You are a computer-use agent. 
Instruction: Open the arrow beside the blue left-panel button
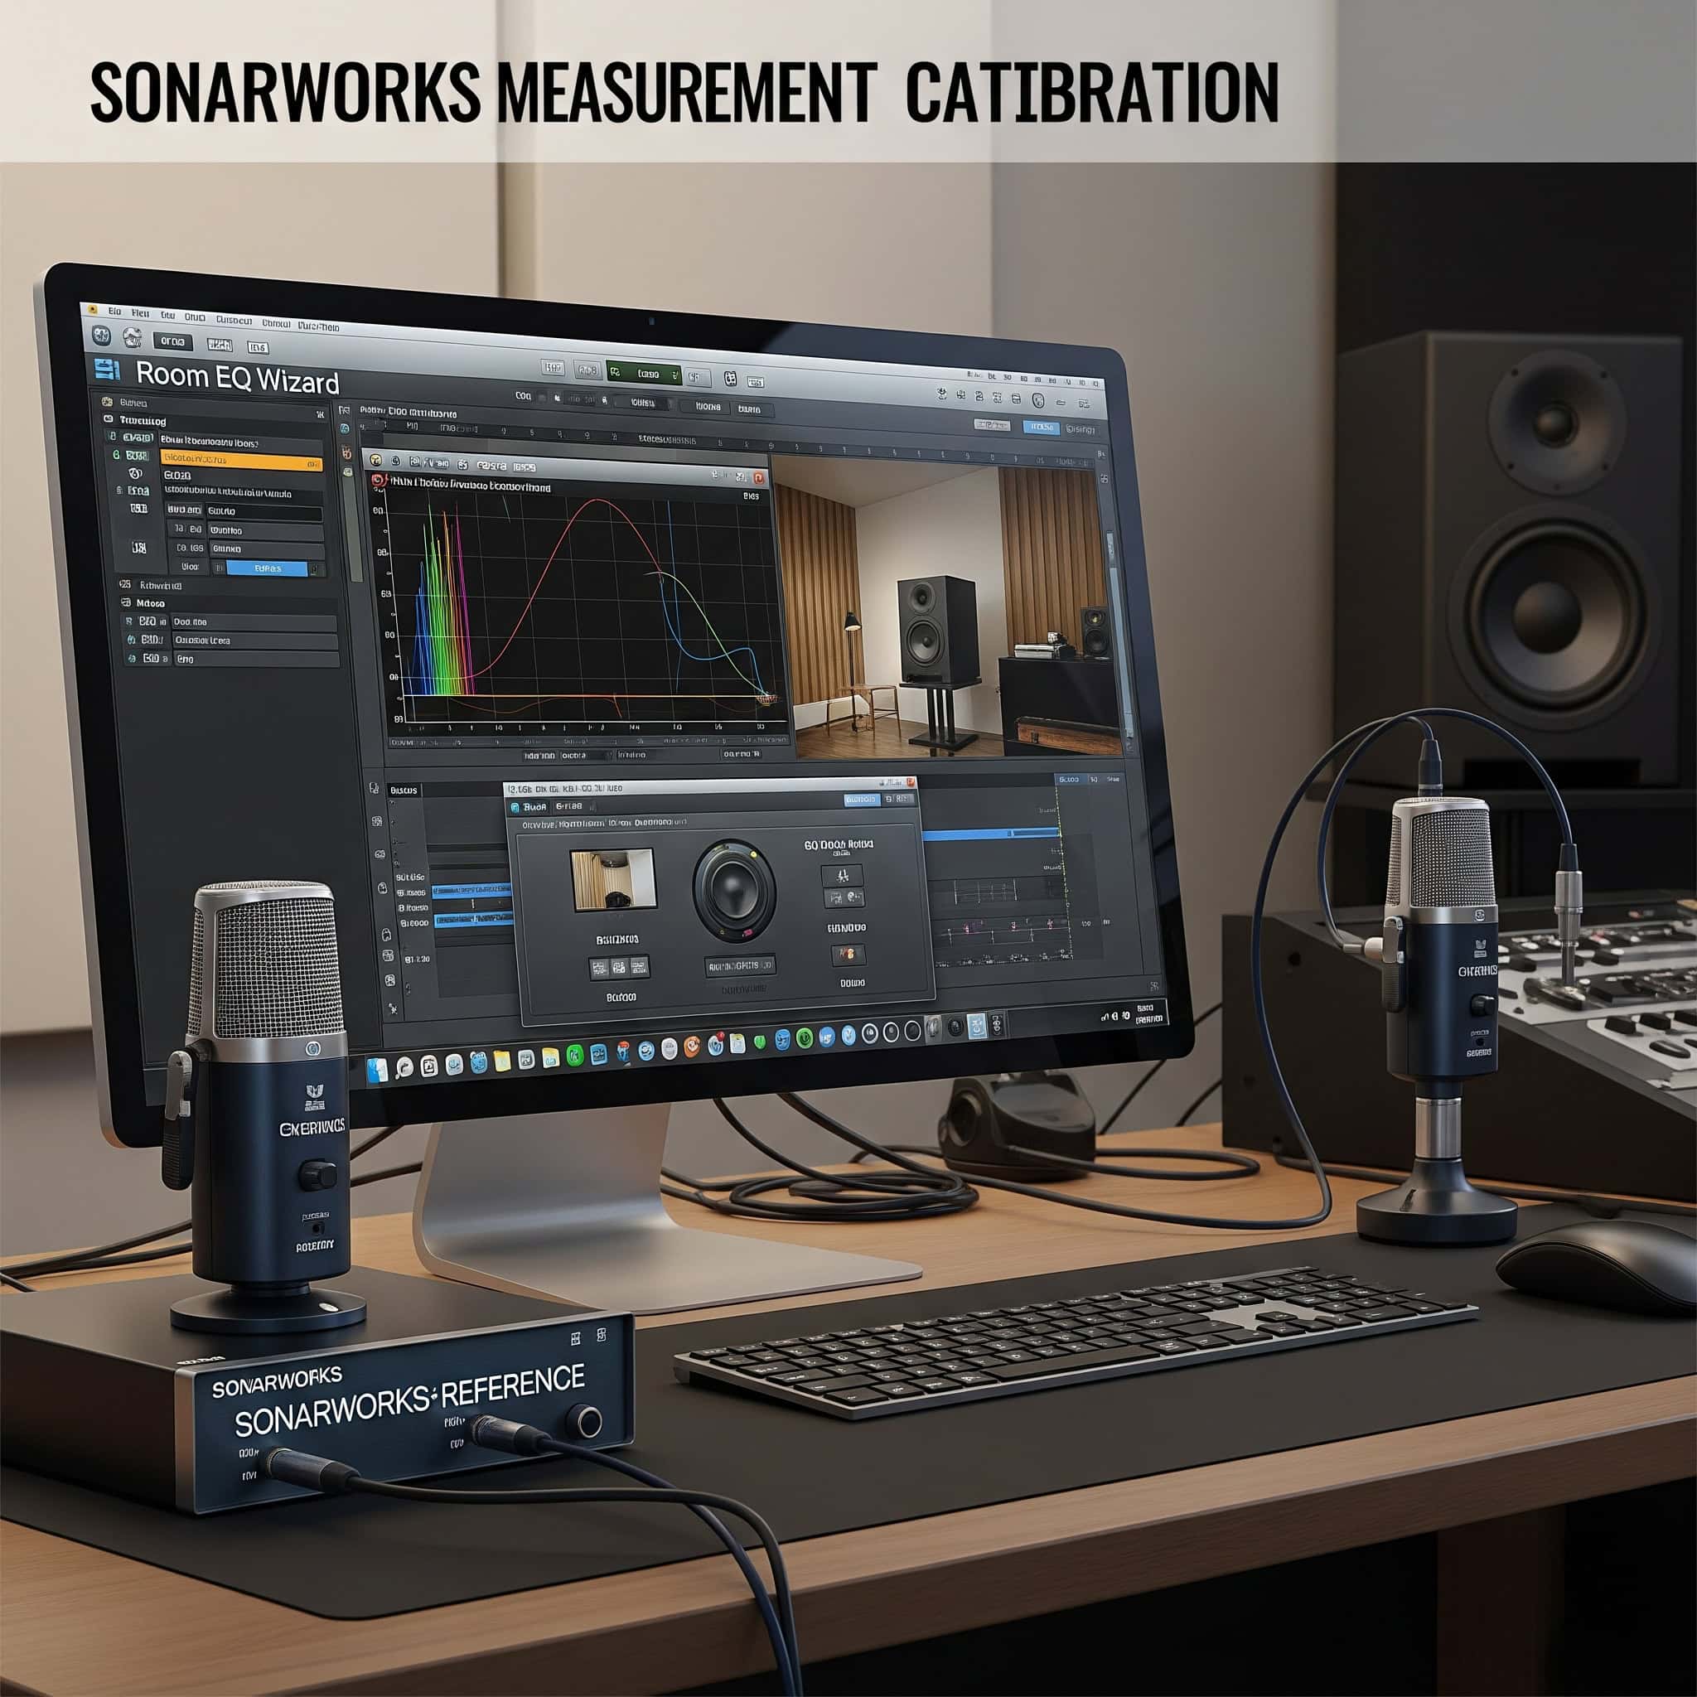(317, 570)
